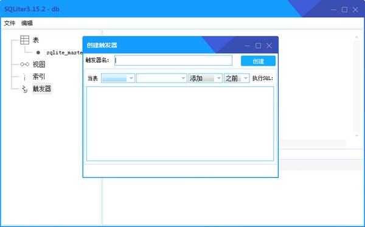Screen dimensions: 365x227
Task: Open the first dropdown after 当表
Action: click(118, 79)
